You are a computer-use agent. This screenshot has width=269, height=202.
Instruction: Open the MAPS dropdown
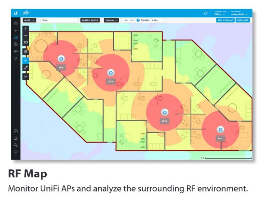pyautogui.click(x=29, y=20)
